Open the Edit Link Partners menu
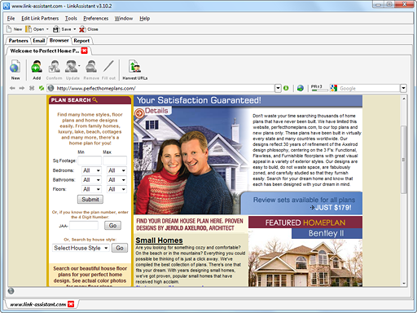417x313 pixels. [x=40, y=19]
